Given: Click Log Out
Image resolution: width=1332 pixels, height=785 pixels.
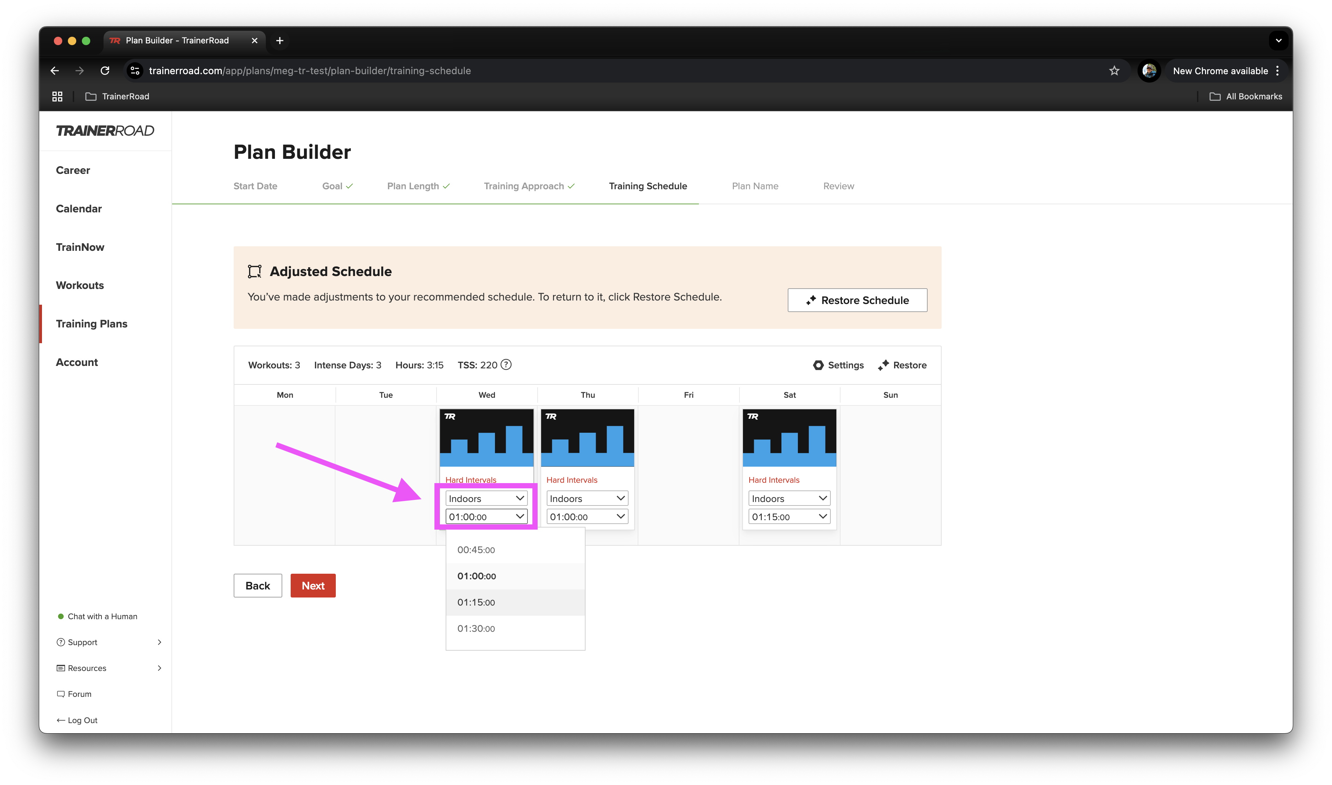Looking at the screenshot, I should pos(77,721).
